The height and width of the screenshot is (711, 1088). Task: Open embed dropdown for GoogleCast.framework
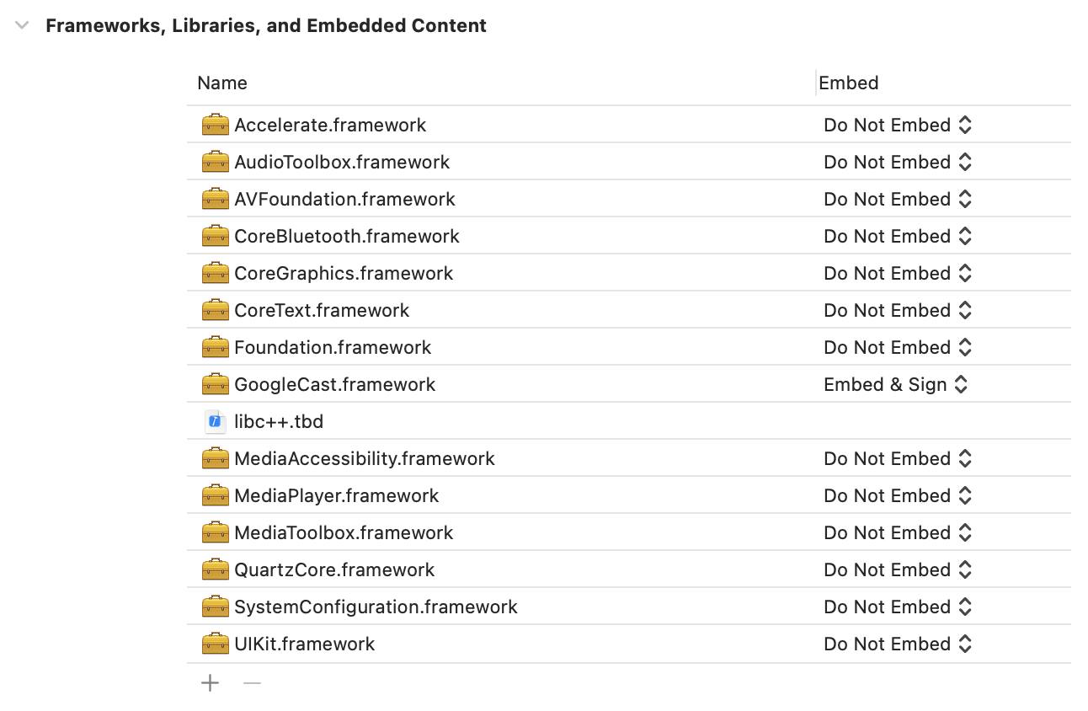click(897, 385)
